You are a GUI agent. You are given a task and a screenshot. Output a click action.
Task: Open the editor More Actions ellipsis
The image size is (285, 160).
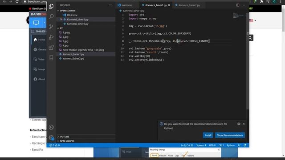[244, 5]
